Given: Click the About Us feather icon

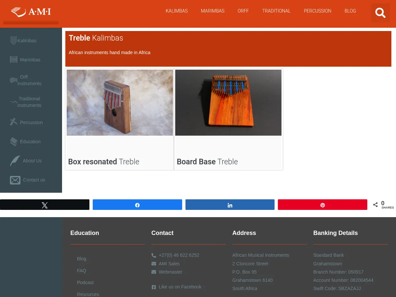Looking at the screenshot, I should pyautogui.click(x=15, y=161).
